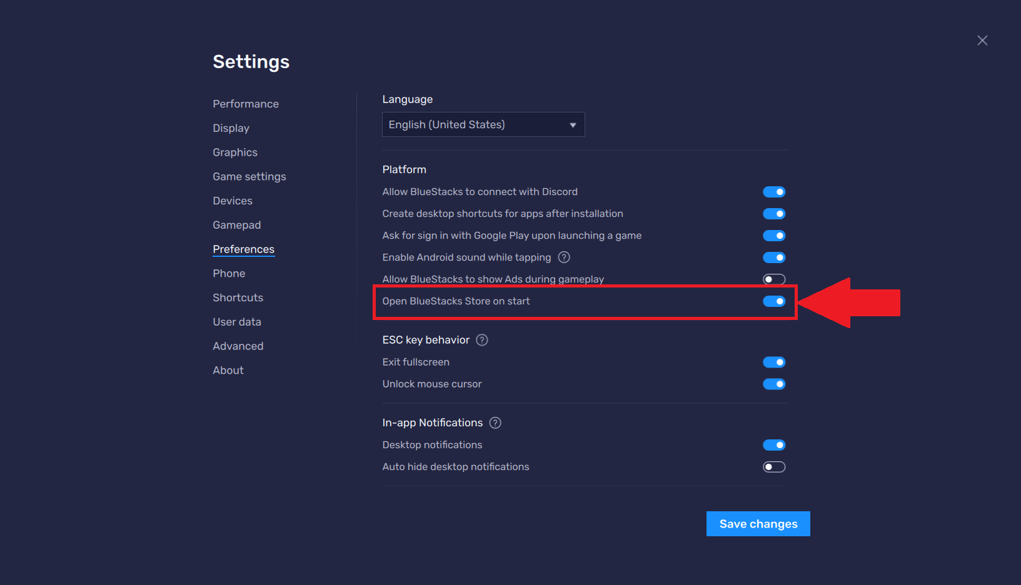Open the Performance settings tab
The width and height of the screenshot is (1021, 585).
[x=246, y=104]
